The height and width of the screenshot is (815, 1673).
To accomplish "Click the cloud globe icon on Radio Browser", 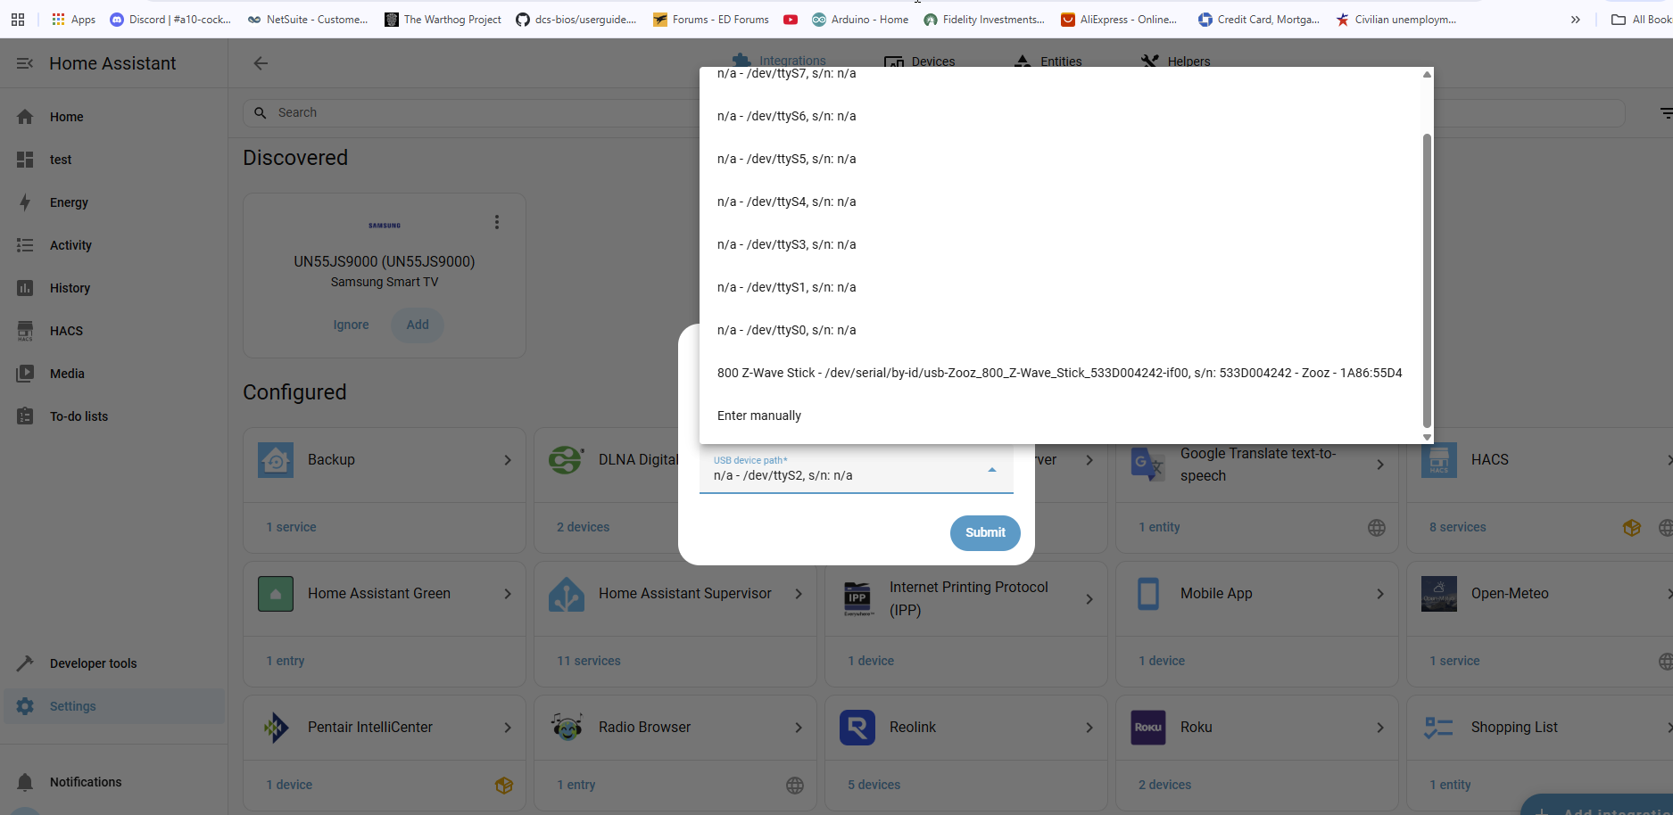I will point(795,786).
